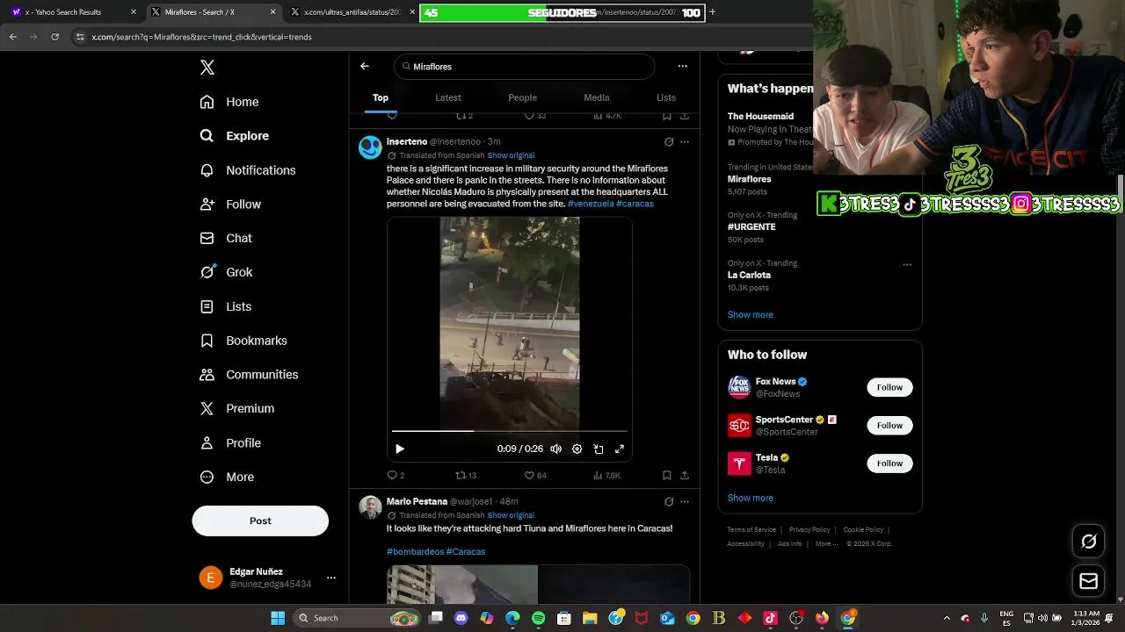Open Grok action on Mario Pestana's post
The image size is (1125, 632).
[669, 501]
